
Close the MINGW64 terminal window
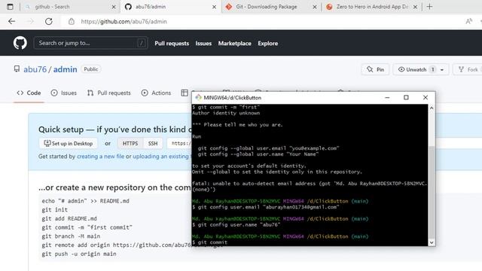[x=426, y=97]
